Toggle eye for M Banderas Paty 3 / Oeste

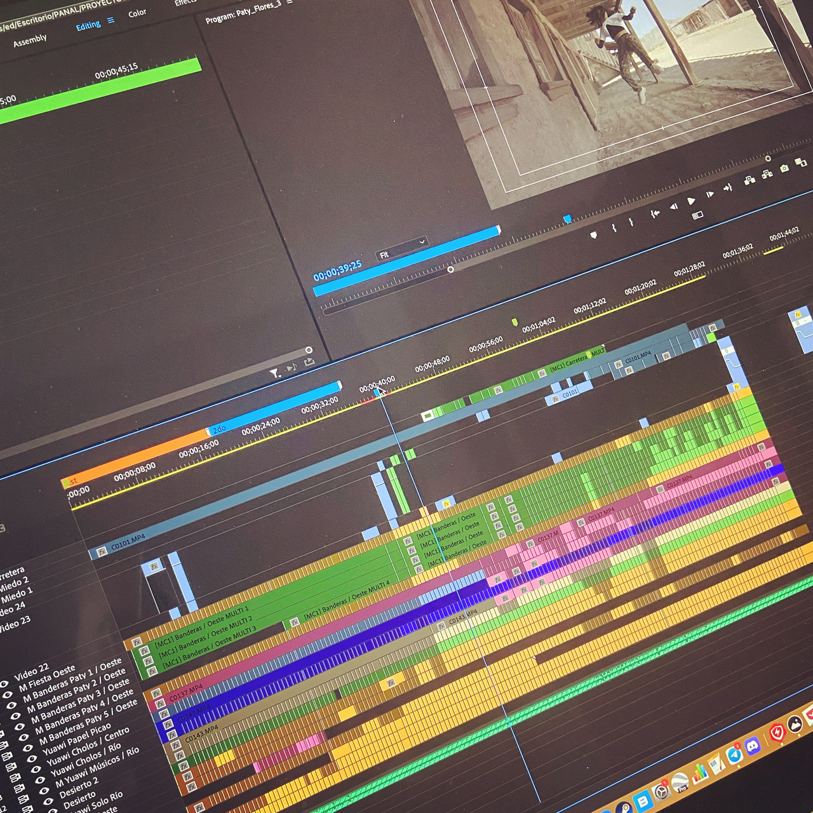(x=20, y=727)
